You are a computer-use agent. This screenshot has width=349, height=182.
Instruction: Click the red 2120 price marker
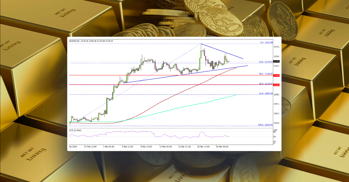[277, 85]
